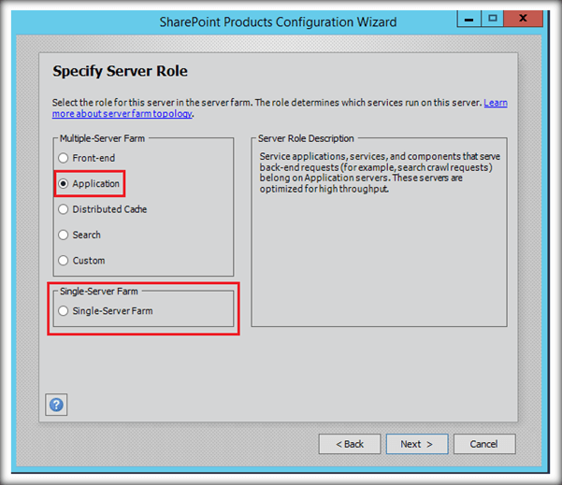The image size is (562, 485).
Task: Click the SharePoint Products Configuration Wizard title
Action: [x=278, y=22]
